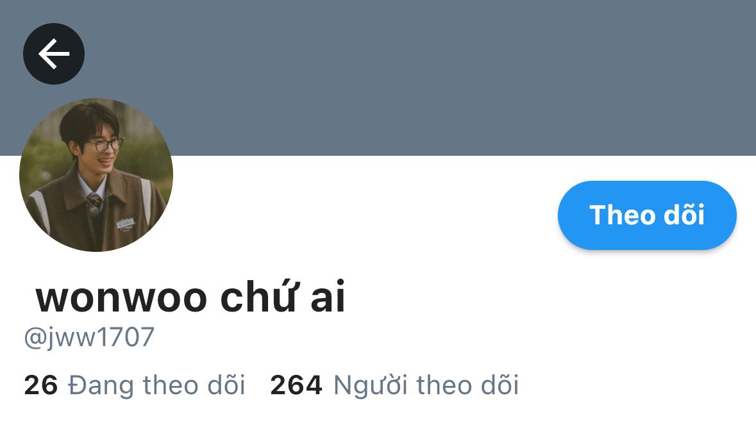This screenshot has width=756, height=441.
Task: Click the number 26 following count
Action: [x=41, y=386]
